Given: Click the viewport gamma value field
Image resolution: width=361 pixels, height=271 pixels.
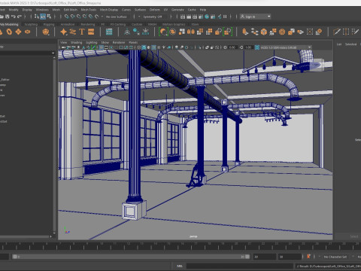Looking at the screenshot, I should (x=248, y=47).
